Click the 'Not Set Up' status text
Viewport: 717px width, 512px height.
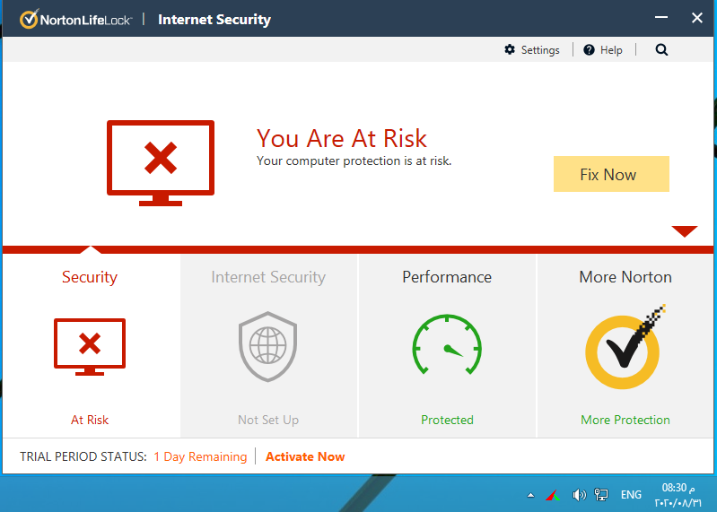[x=268, y=420]
